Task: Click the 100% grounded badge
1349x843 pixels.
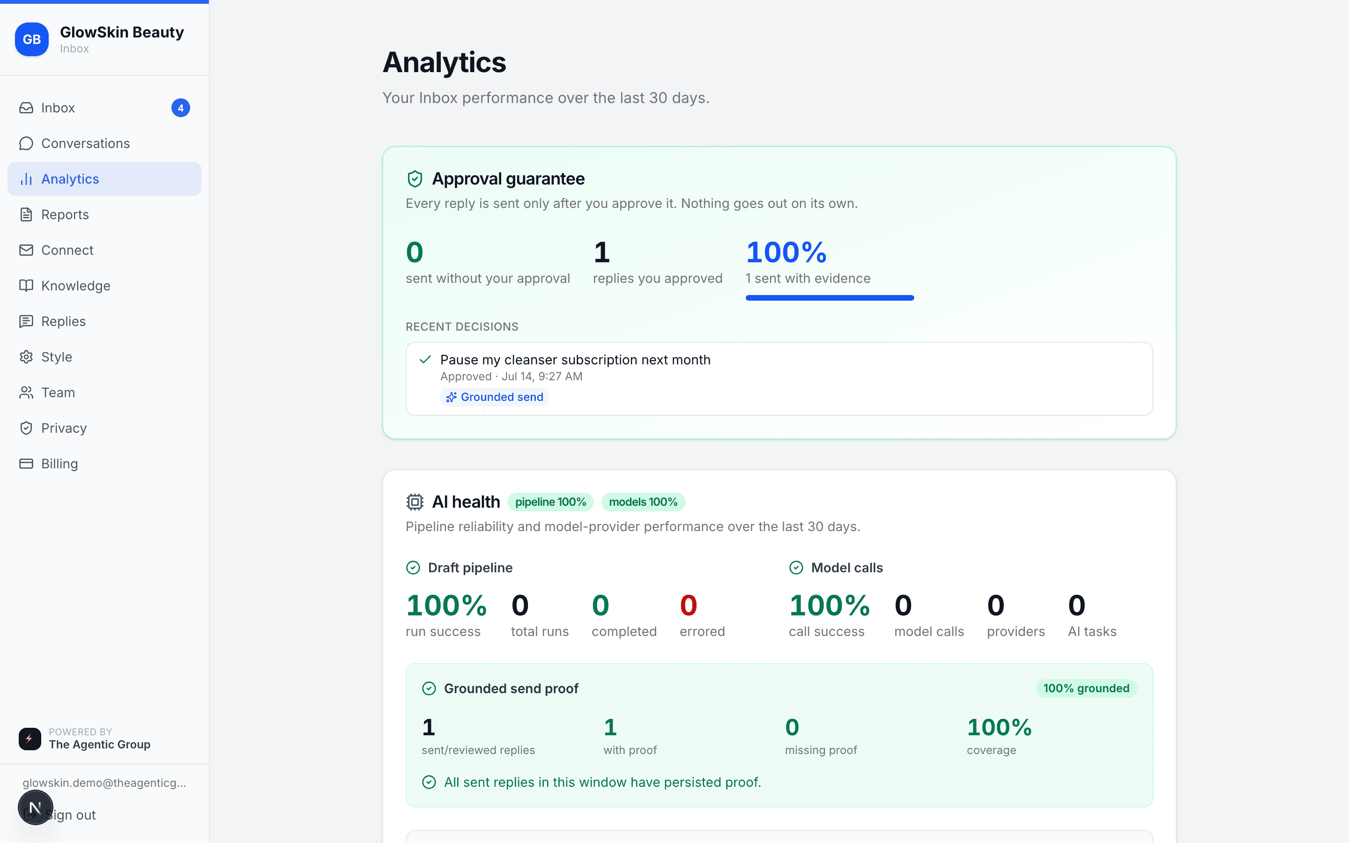Action: (x=1086, y=688)
